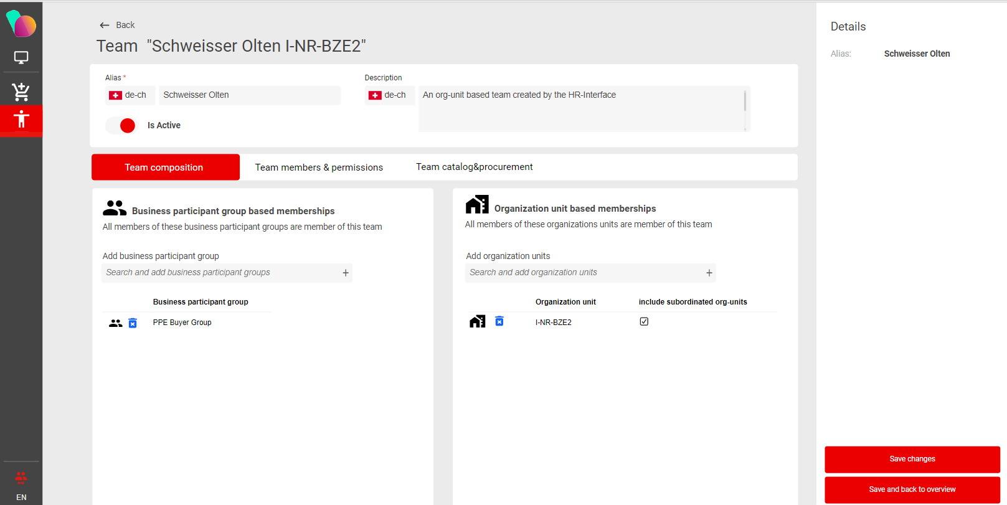This screenshot has height=505, width=1007.
Task: Open the Team catalog&procurement tab
Action: (474, 167)
